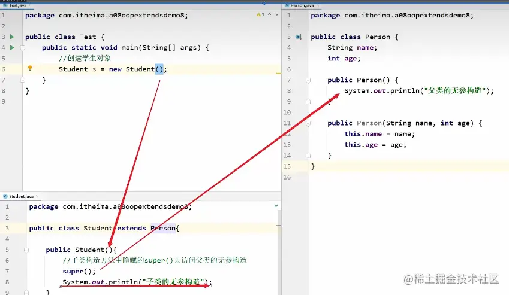
Task: Click the Person class gutter subclass icon
Action: (299, 37)
